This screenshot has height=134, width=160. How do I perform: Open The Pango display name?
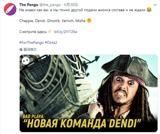tap(29, 5)
